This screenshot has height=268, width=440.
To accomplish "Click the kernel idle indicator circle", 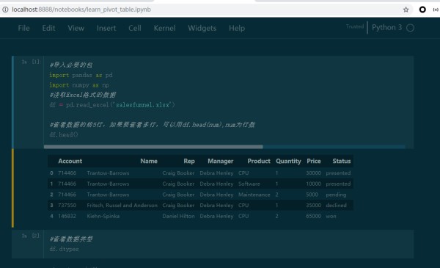I will pos(410,28).
